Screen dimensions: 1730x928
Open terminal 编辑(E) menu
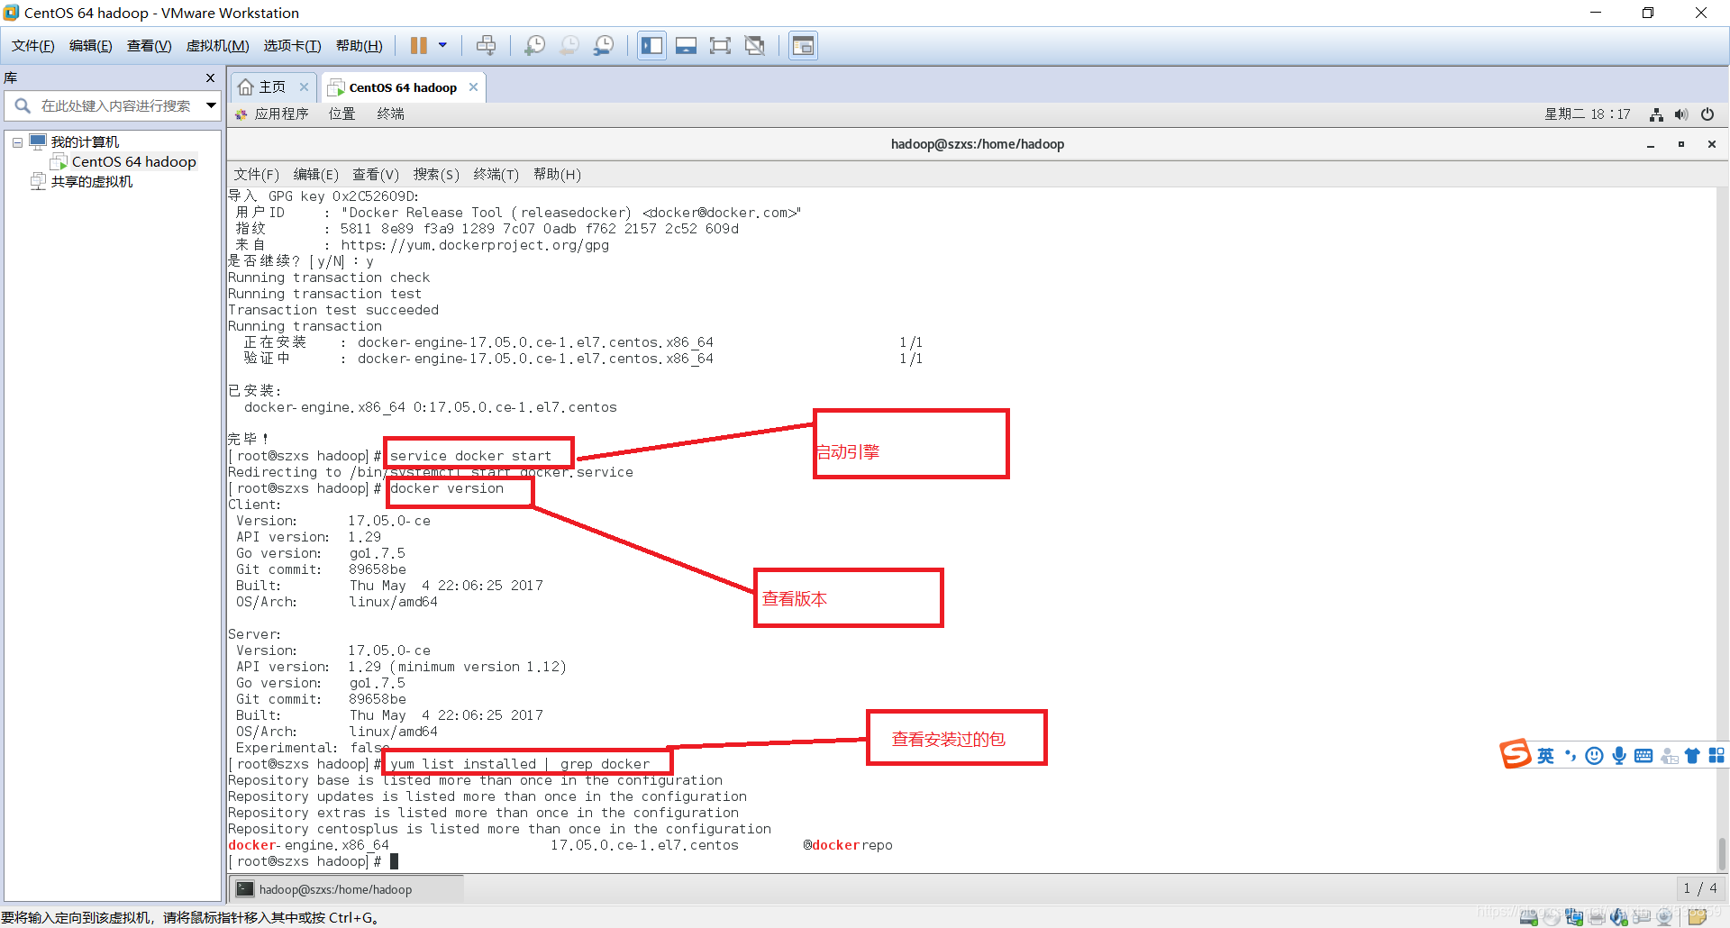pyautogui.click(x=316, y=175)
